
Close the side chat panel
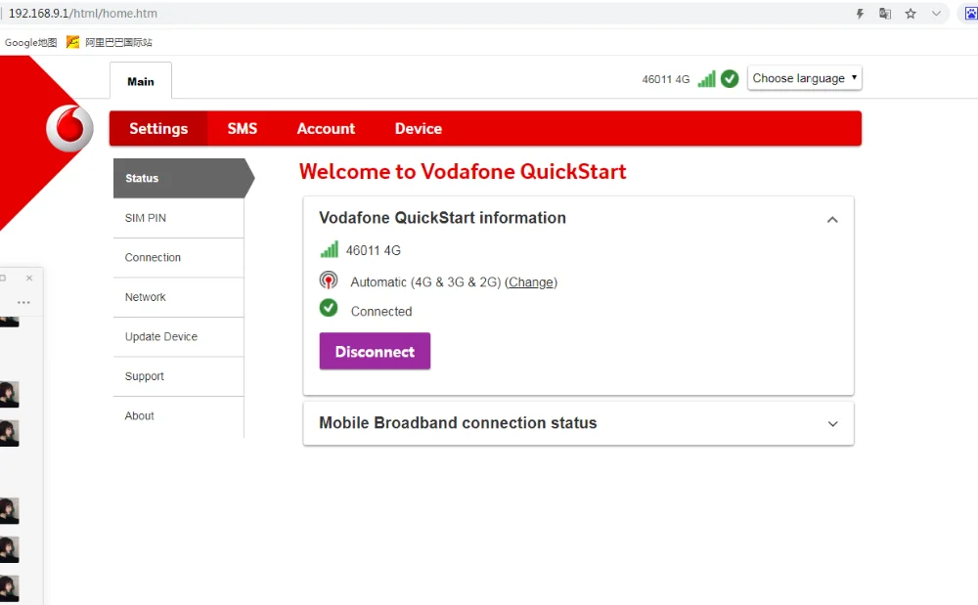(x=29, y=278)
